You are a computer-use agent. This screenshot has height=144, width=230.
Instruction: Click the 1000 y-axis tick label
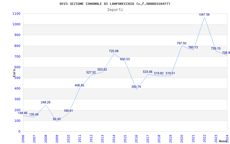pyautogui.click(x=16, y=24)
